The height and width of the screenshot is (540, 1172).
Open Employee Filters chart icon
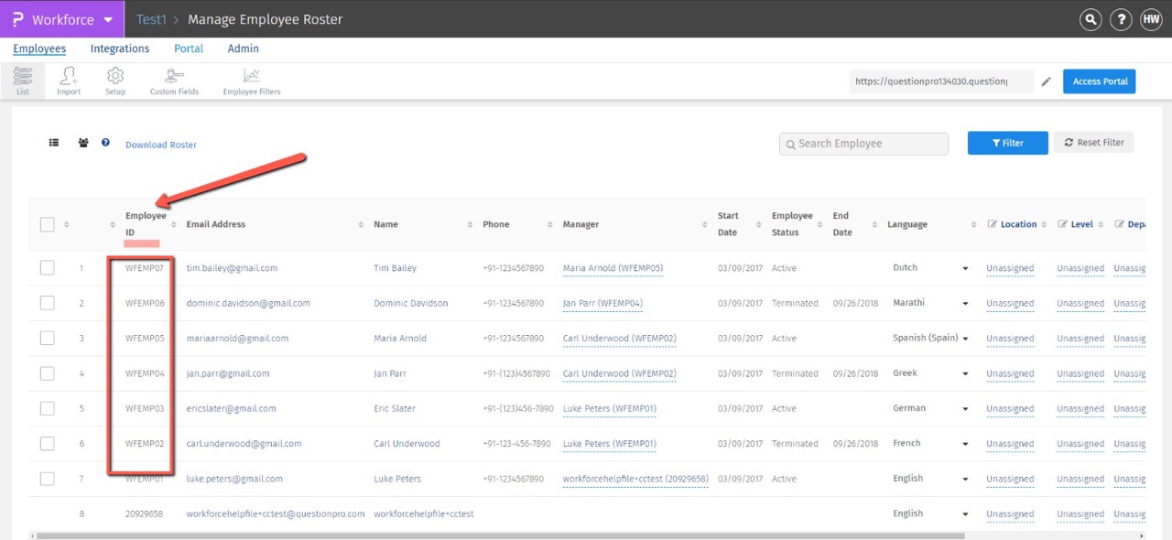coord(252,81)
